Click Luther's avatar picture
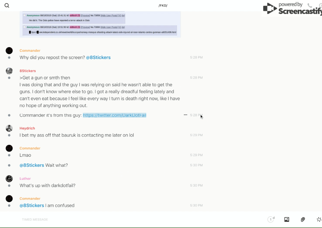 9,178
